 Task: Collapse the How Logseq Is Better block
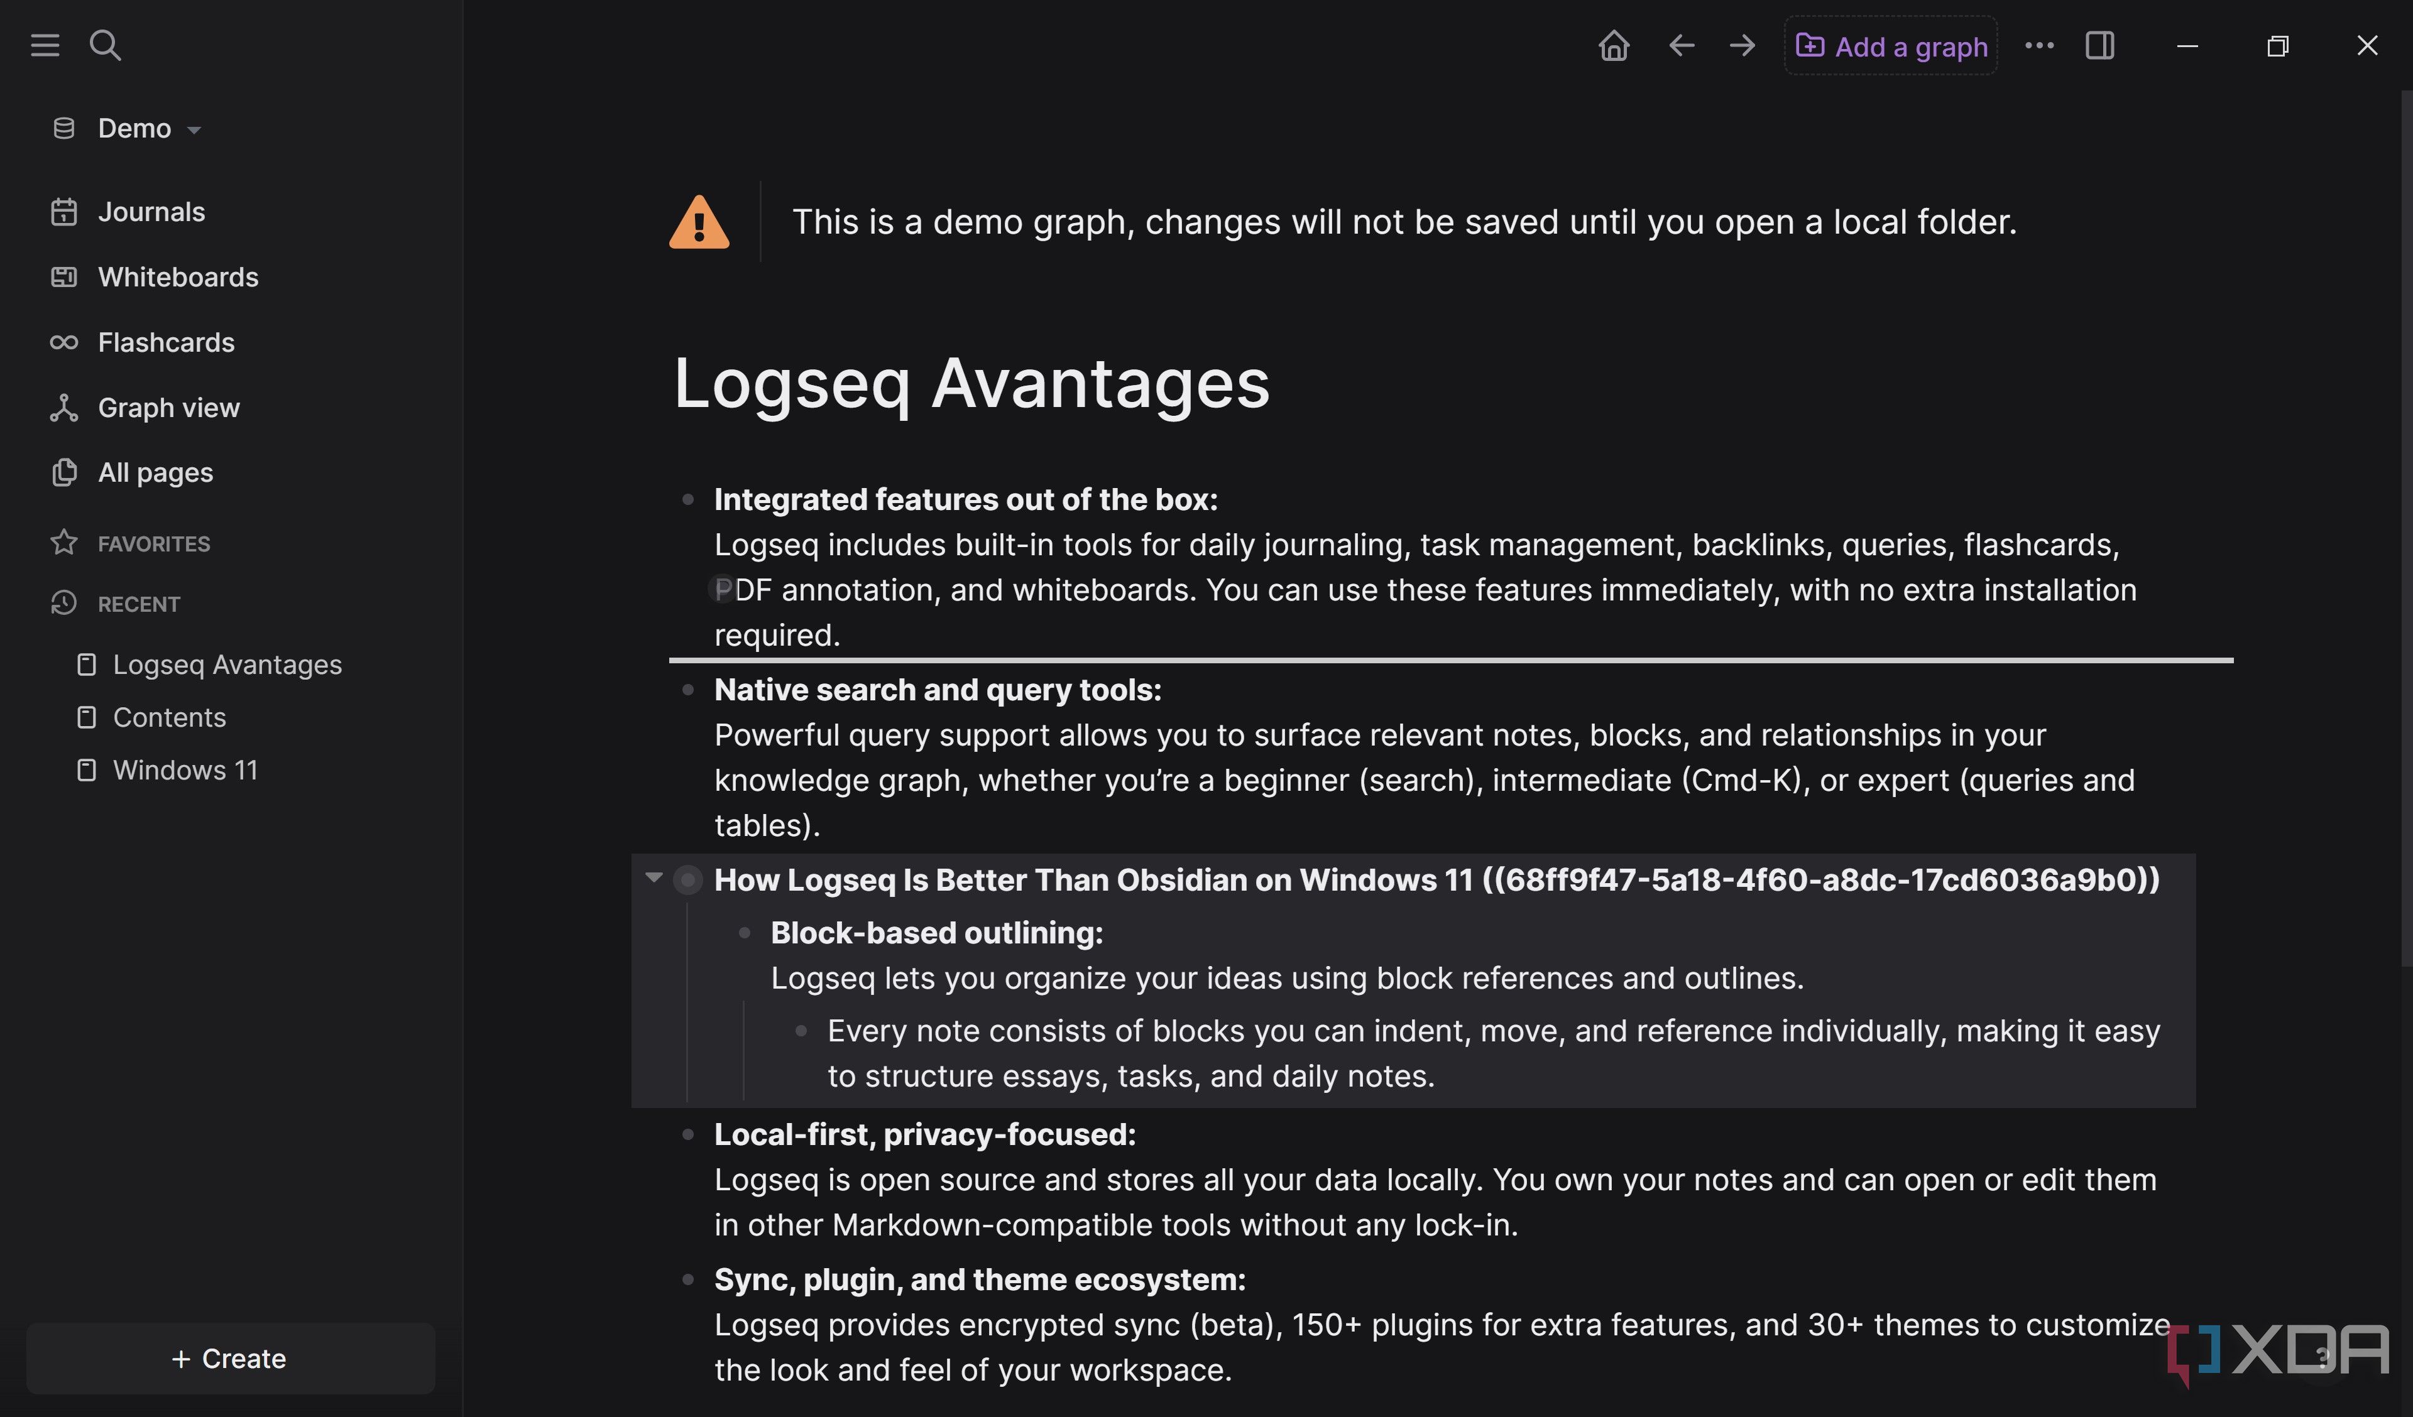pos(654,877)
